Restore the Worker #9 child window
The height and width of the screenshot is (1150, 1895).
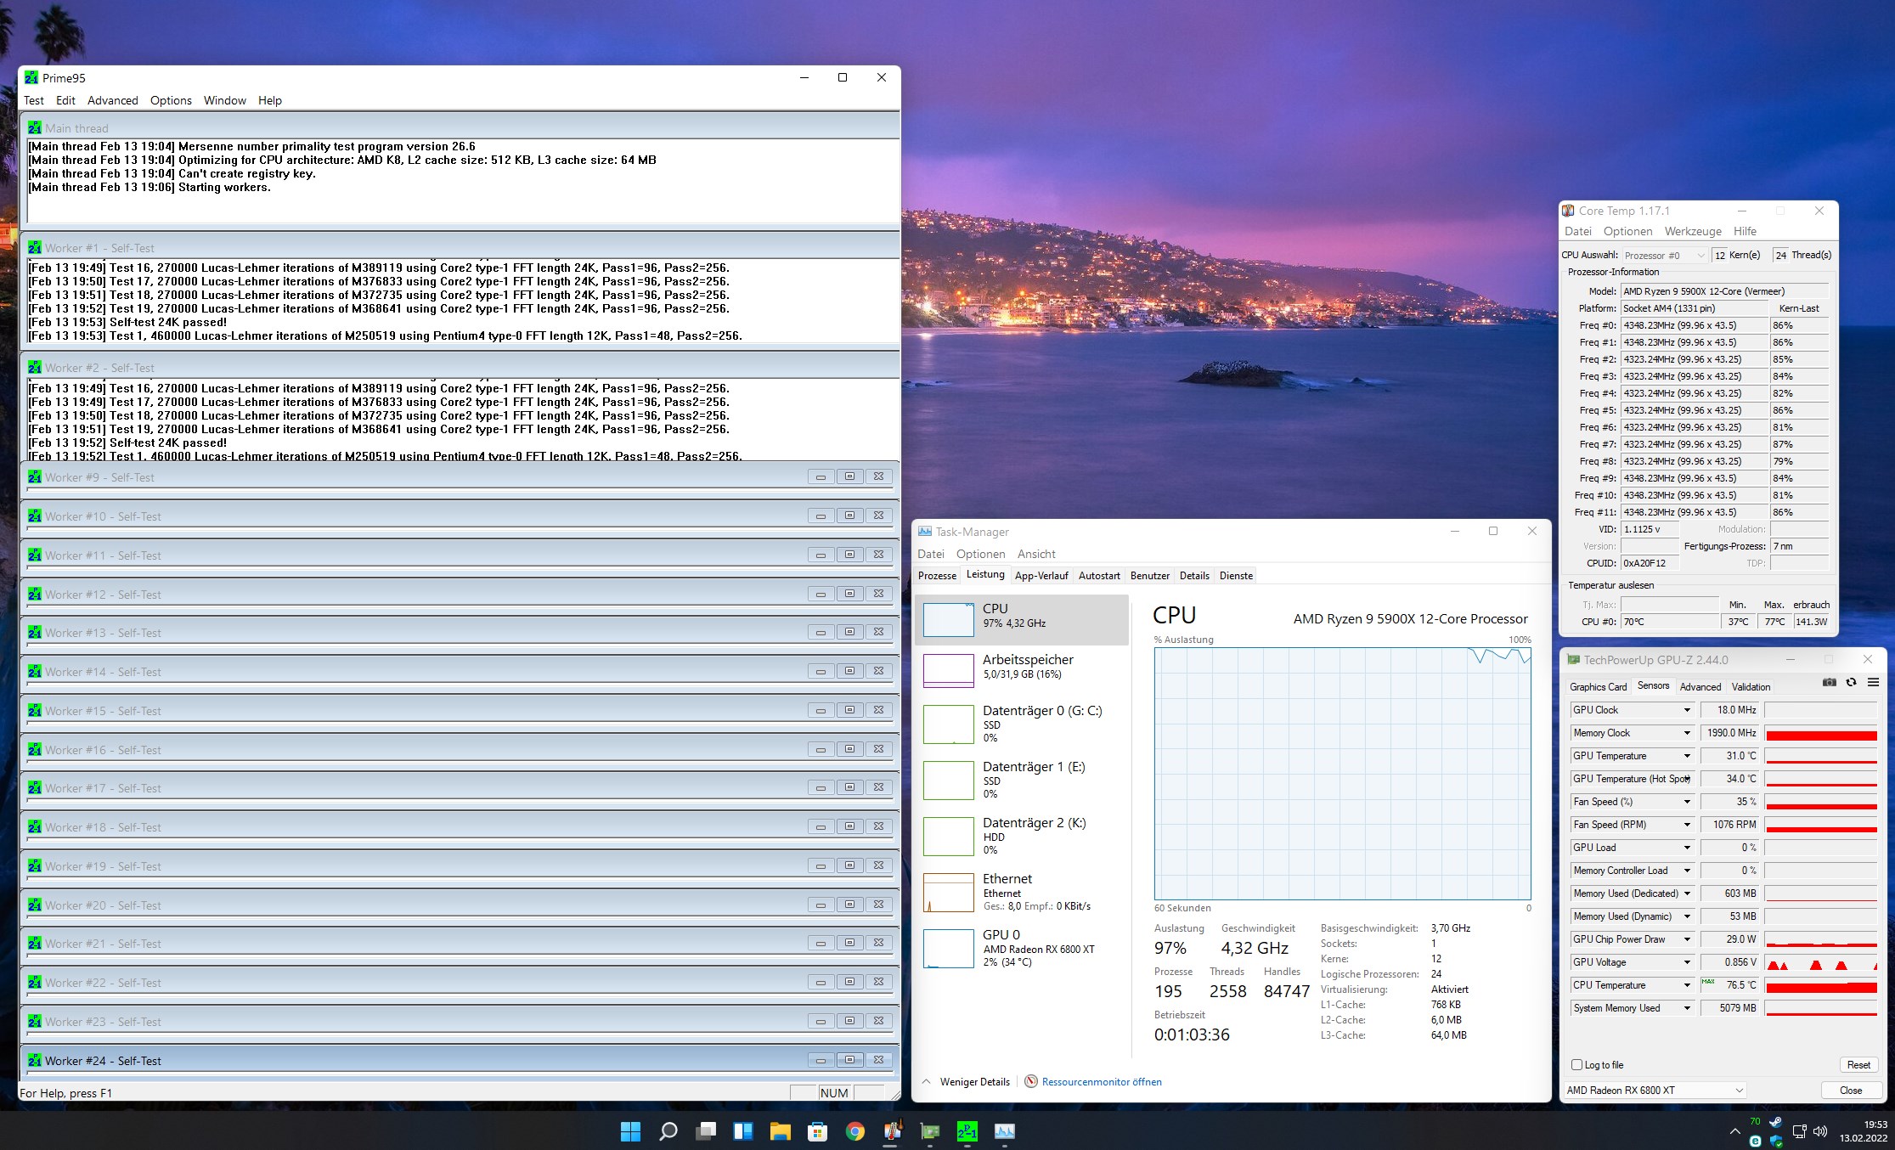click(x=849, y=476)
